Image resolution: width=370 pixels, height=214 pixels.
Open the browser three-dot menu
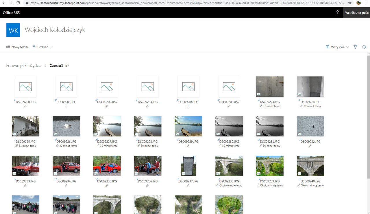366,3
